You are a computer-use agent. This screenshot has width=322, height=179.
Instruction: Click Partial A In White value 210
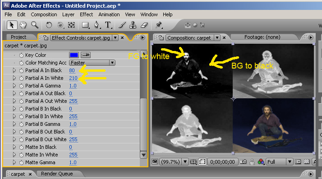pos(74,78)
